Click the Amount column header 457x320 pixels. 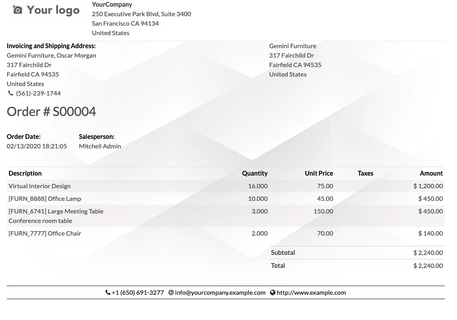pos(431,173)
